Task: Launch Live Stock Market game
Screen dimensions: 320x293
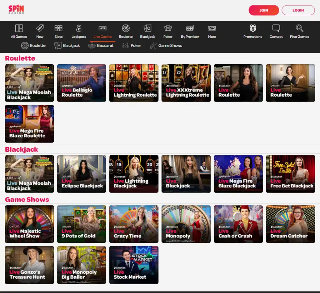Action: click(134, 265)
